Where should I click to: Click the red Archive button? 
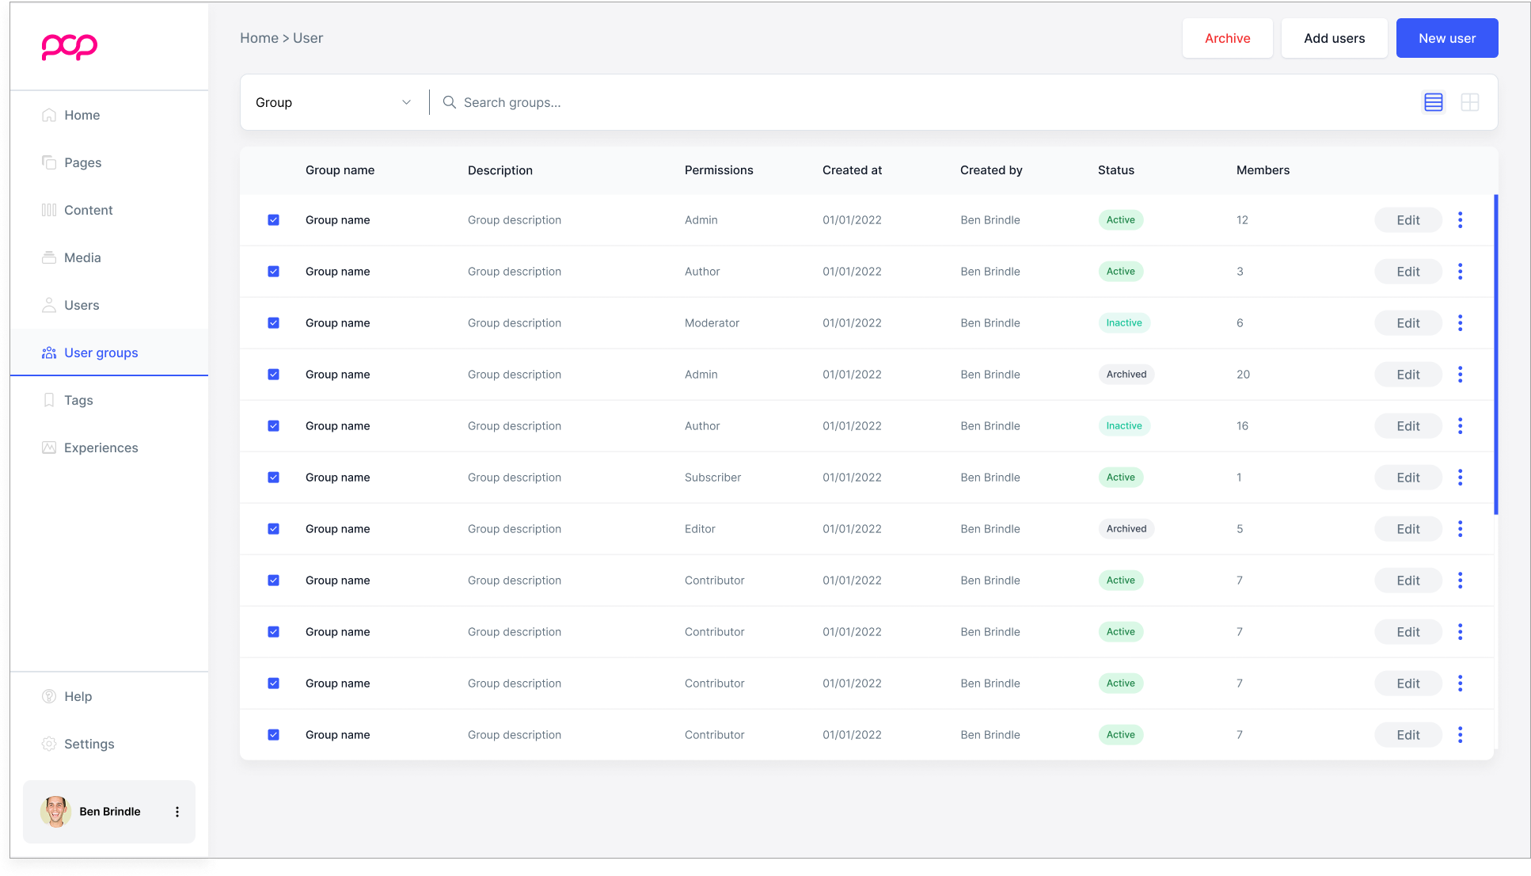point(1227,38)
